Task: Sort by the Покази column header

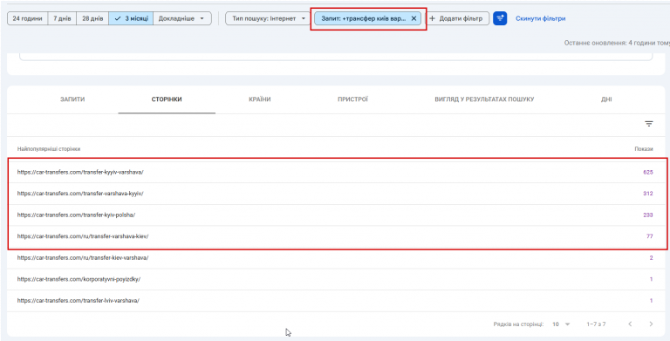Action: (644, 149)
